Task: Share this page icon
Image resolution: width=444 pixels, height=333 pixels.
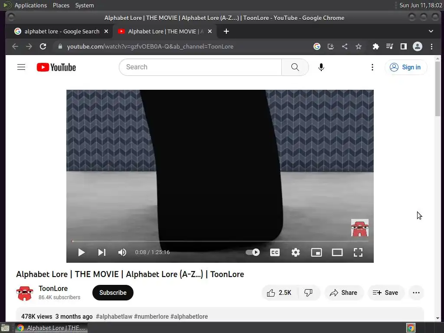Action: (x=345, y=46)
